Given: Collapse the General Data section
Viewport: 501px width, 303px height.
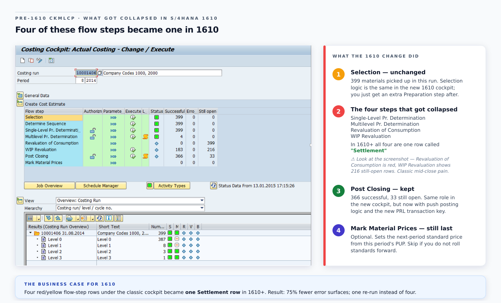Looking at the screenshot, I should (x=20, y=95).
